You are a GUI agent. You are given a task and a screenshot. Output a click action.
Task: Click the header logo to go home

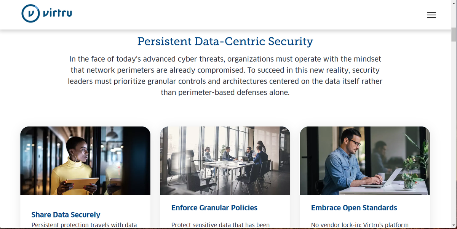click(46, 13)
